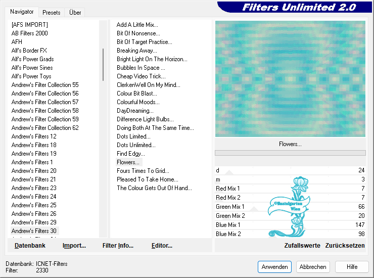
Task: Open Hilfe for help
Action: coord(352,267)
